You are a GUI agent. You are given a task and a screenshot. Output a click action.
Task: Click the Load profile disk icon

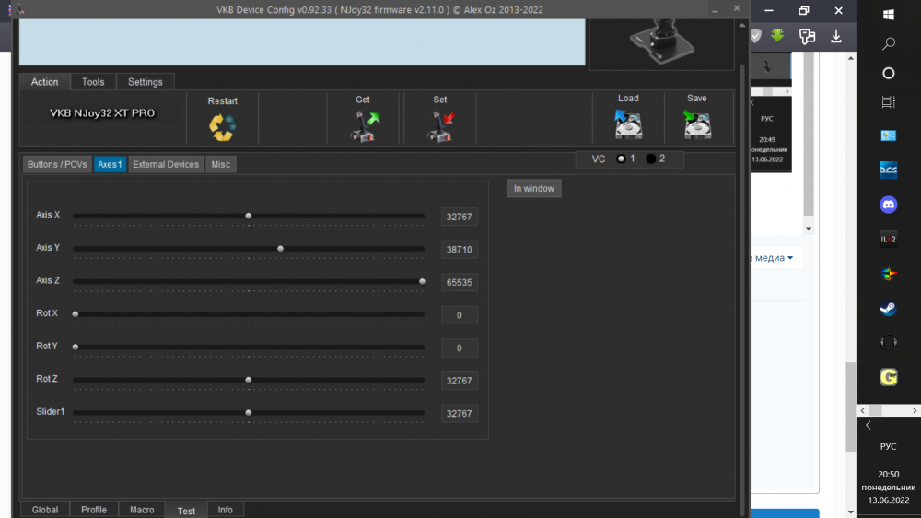(x=628, y=124)
